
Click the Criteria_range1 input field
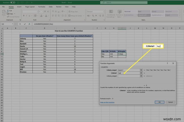coord(129,70)
